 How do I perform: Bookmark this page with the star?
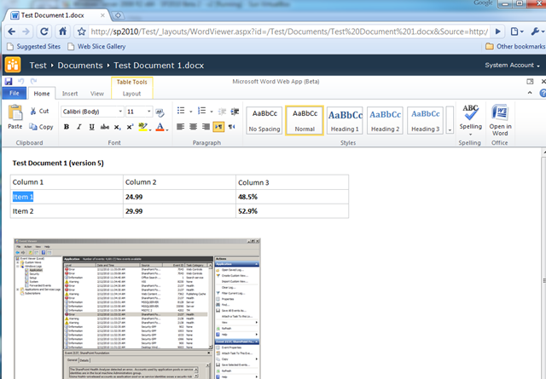(82, 32)
